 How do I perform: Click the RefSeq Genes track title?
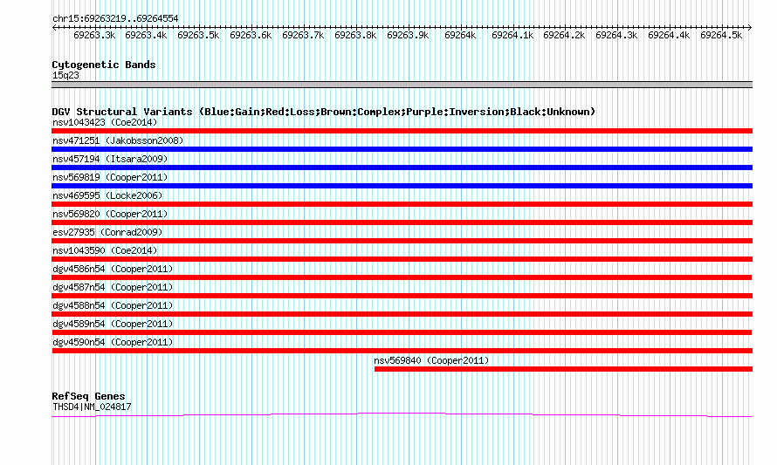pyautogui.click(x=88, y=396)
